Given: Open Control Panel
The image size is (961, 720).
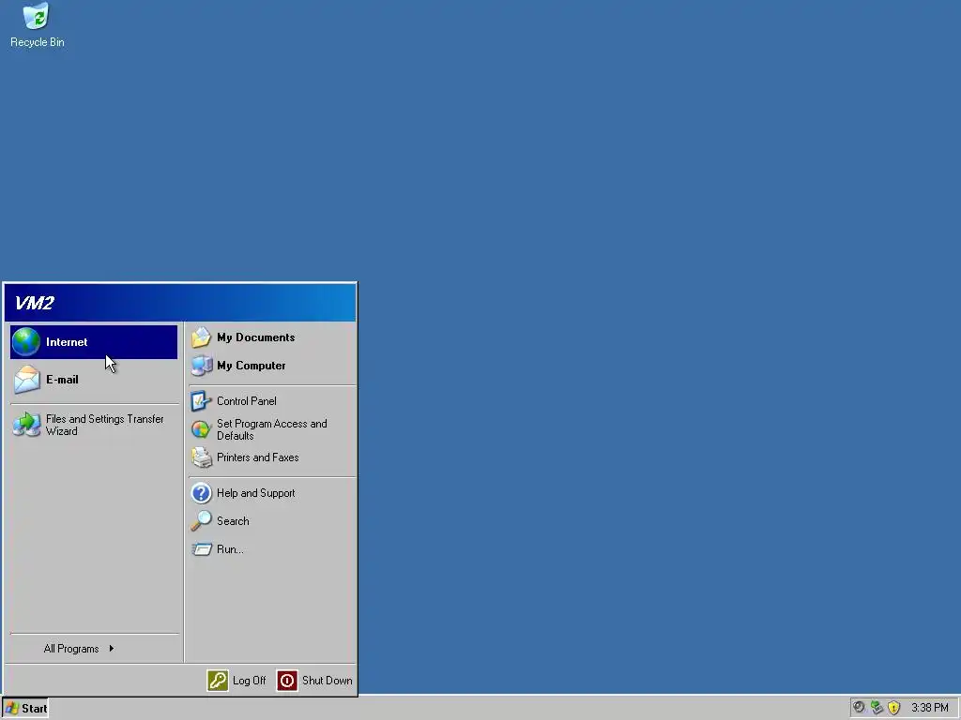Looking at the screenshot, I should click(272, 401).
